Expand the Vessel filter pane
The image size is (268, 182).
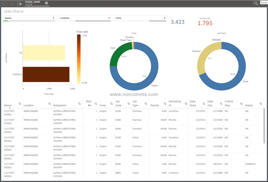[x=54, y=18]
